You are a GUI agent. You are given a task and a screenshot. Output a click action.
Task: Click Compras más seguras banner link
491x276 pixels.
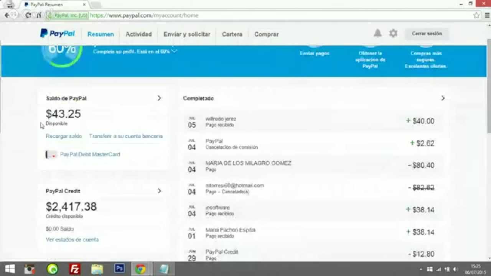pos(426,60)
